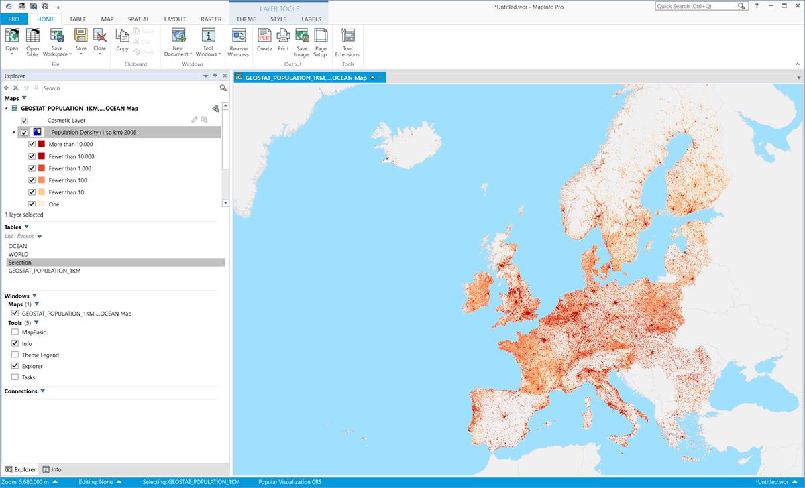Open the 'List : Recent' tables dropdown
The height and width of the screenshot is (488, 805).
tap(40, 237)
